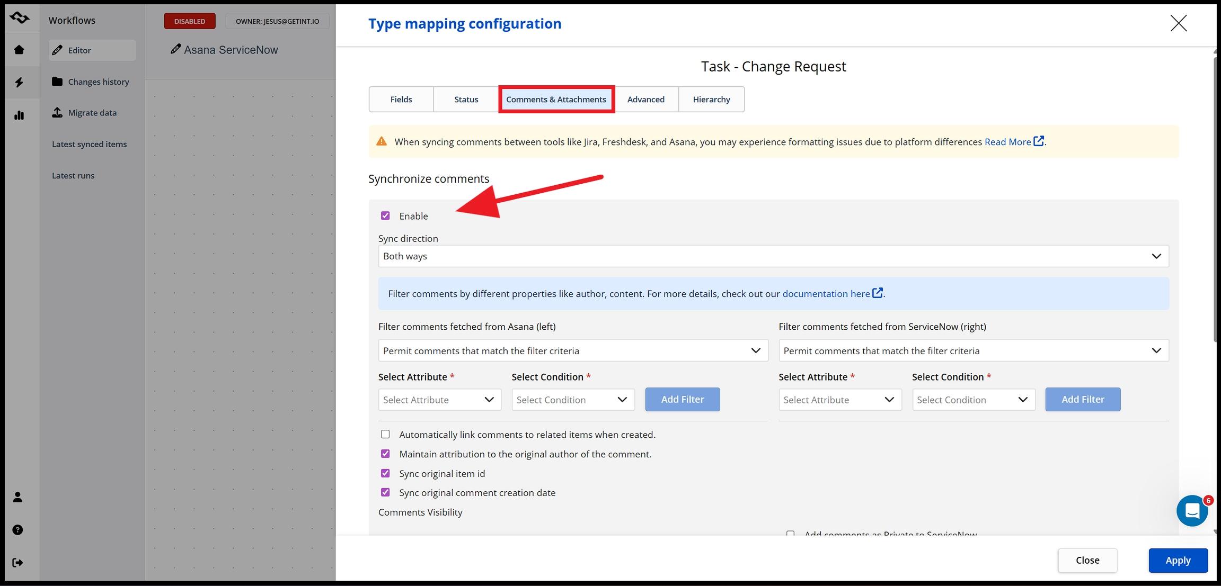
Task: Toggle Maintain attribution to original author checkbox
Action: (x=385, y=454)
